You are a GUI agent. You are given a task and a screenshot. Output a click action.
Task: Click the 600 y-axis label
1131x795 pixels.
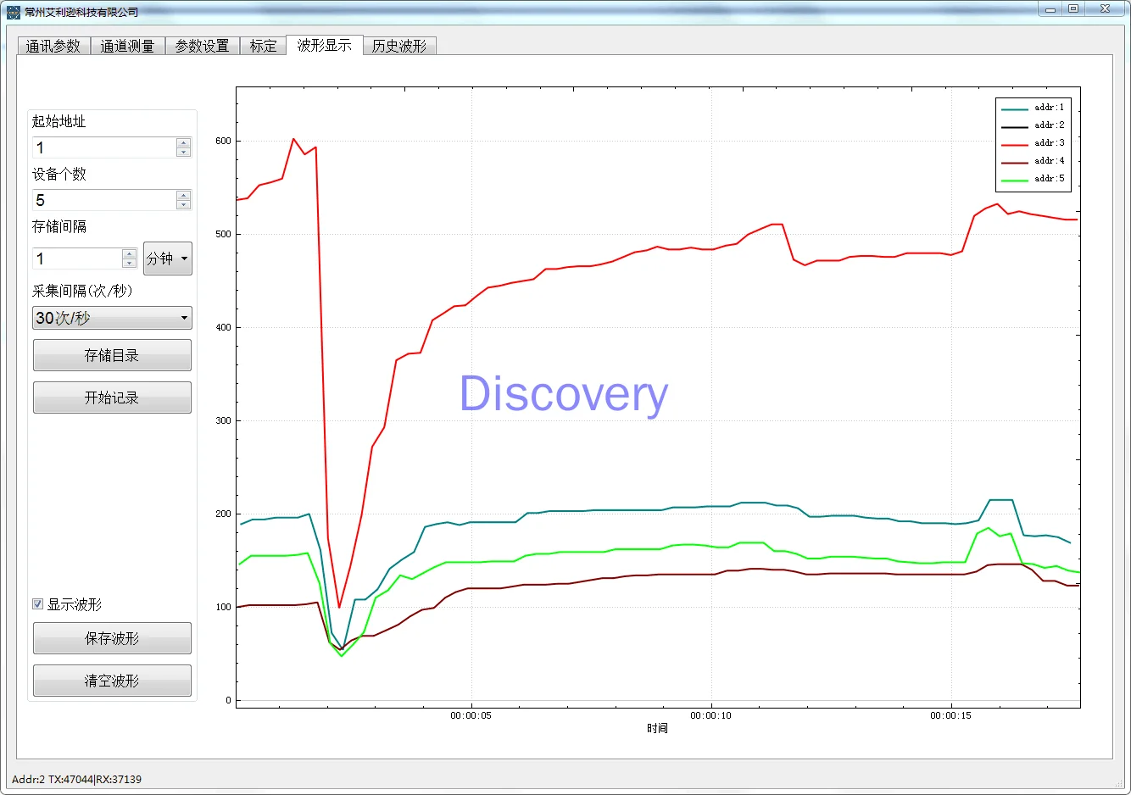[223, 142]
